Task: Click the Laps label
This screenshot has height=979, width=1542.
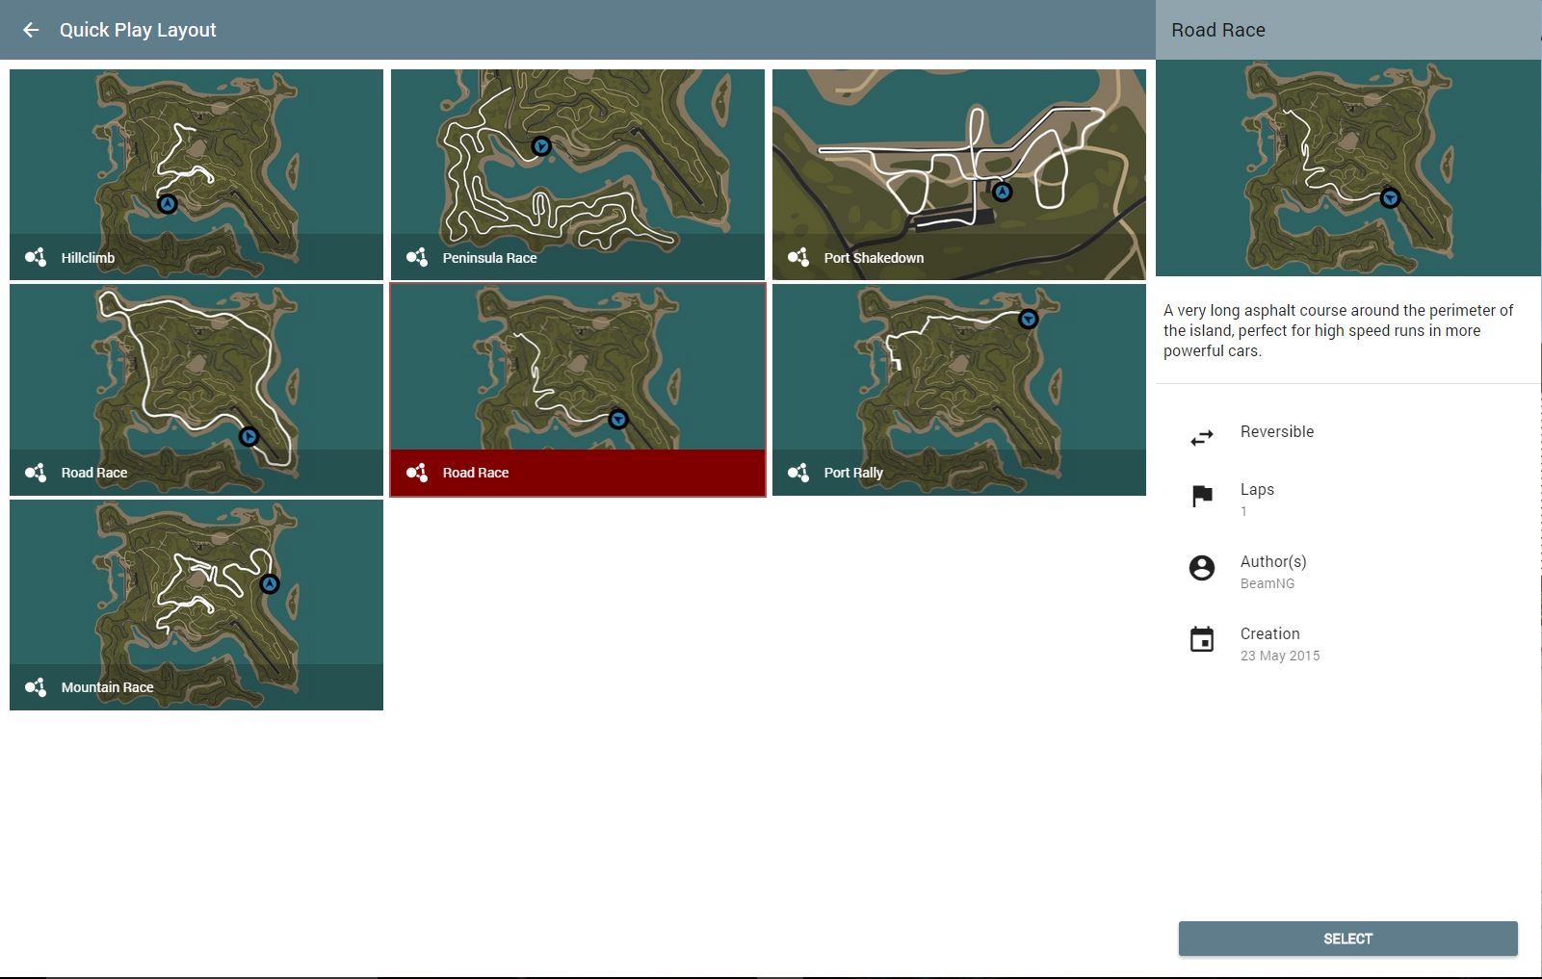Action: pyautogui.click(x=1257, y=489)
